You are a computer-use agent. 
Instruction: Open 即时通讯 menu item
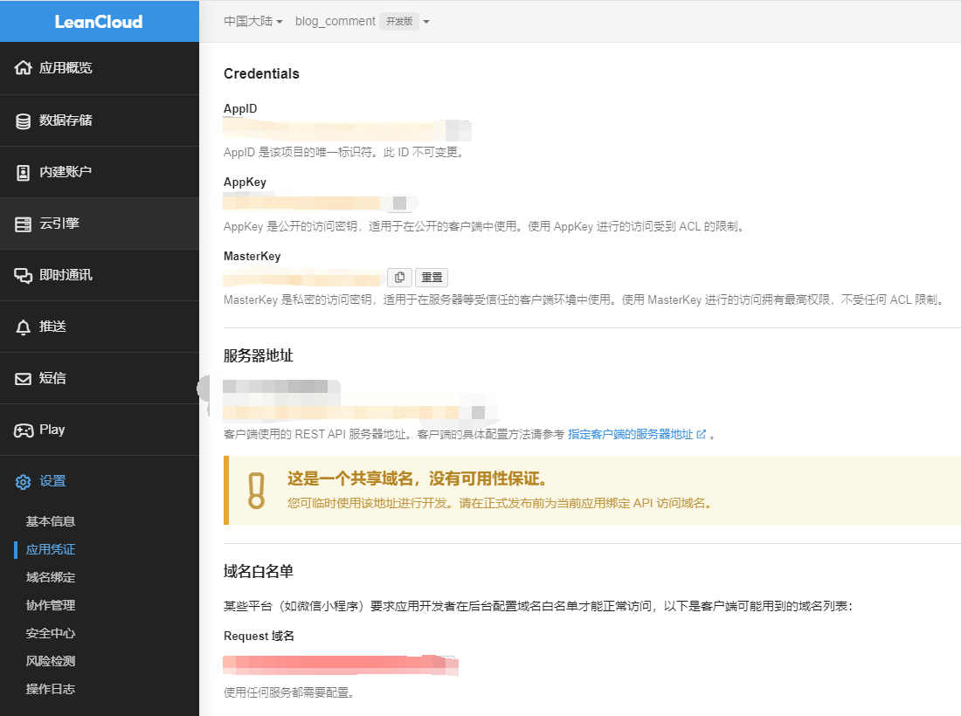(100, 275)
